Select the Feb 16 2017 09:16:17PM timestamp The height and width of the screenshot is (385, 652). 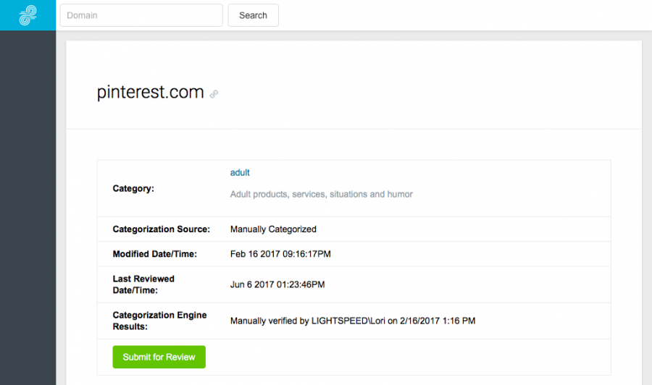coord(280,254)
